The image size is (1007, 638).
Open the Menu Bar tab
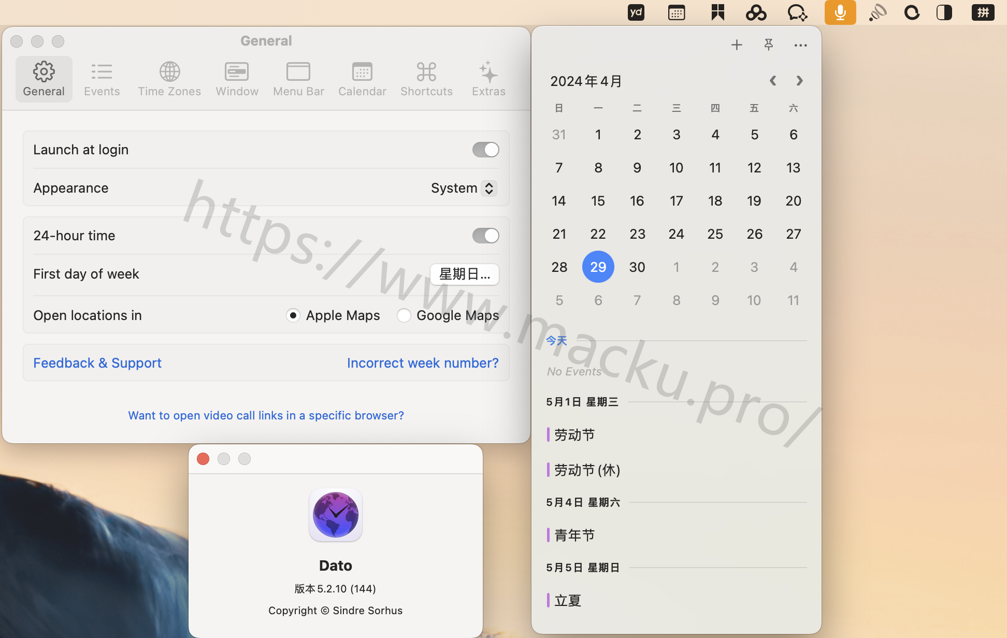(x=298, y=79)
